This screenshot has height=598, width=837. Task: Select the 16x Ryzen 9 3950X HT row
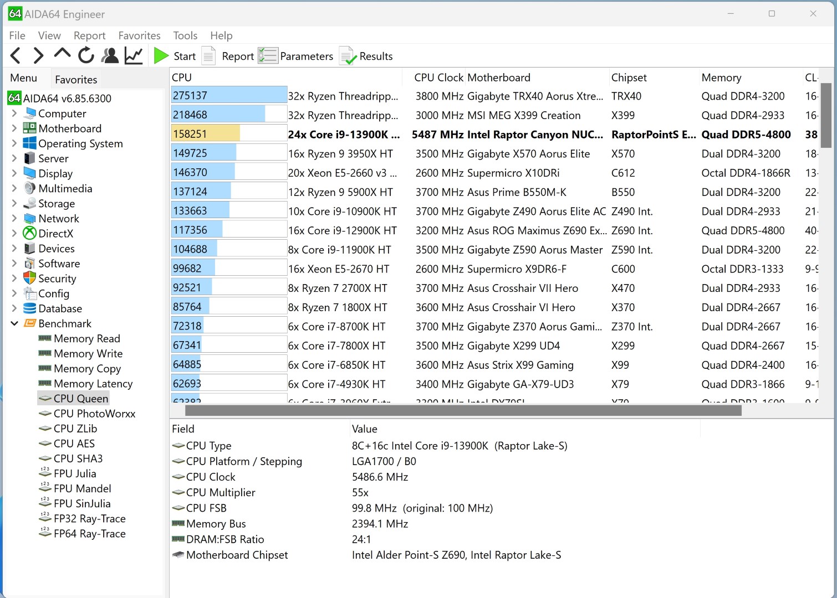(496, 153)
